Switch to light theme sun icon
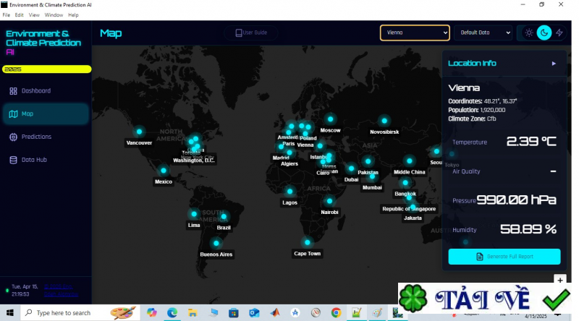 click(529, 33)
